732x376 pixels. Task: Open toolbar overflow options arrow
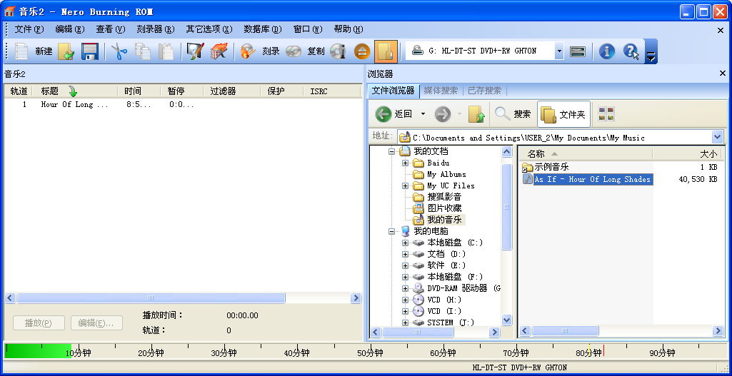(651, 56)
